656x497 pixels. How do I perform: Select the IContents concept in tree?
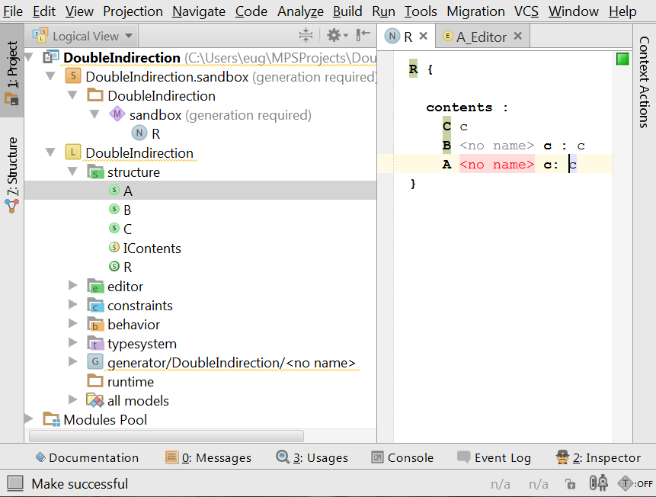pyautogui.click(x=152, y=248)
